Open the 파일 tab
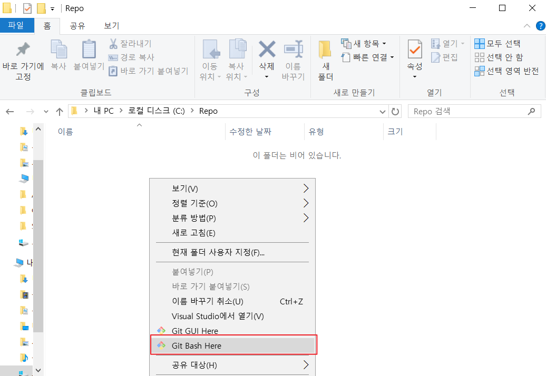 pos(16,25)
